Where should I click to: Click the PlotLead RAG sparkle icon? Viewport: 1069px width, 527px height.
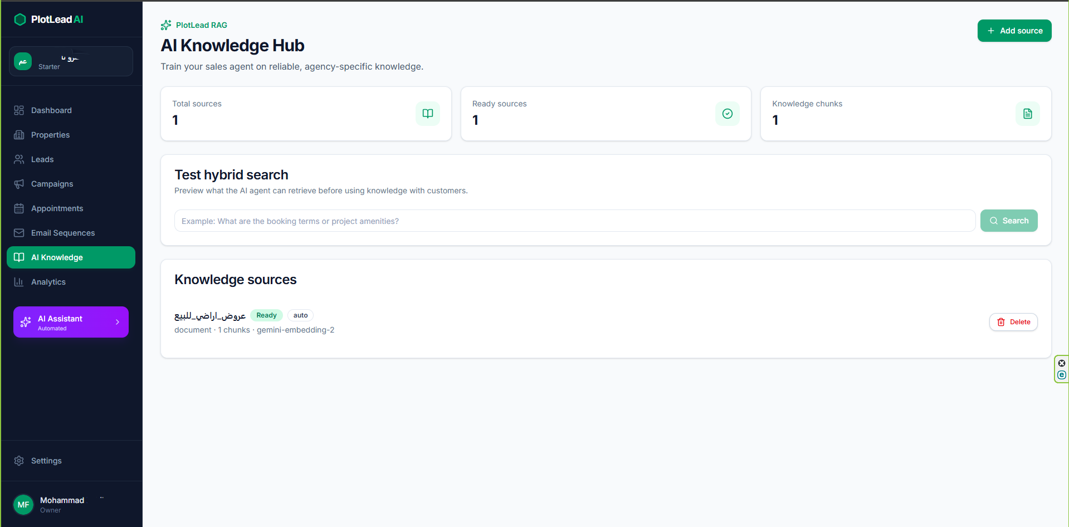click(166, 25)
